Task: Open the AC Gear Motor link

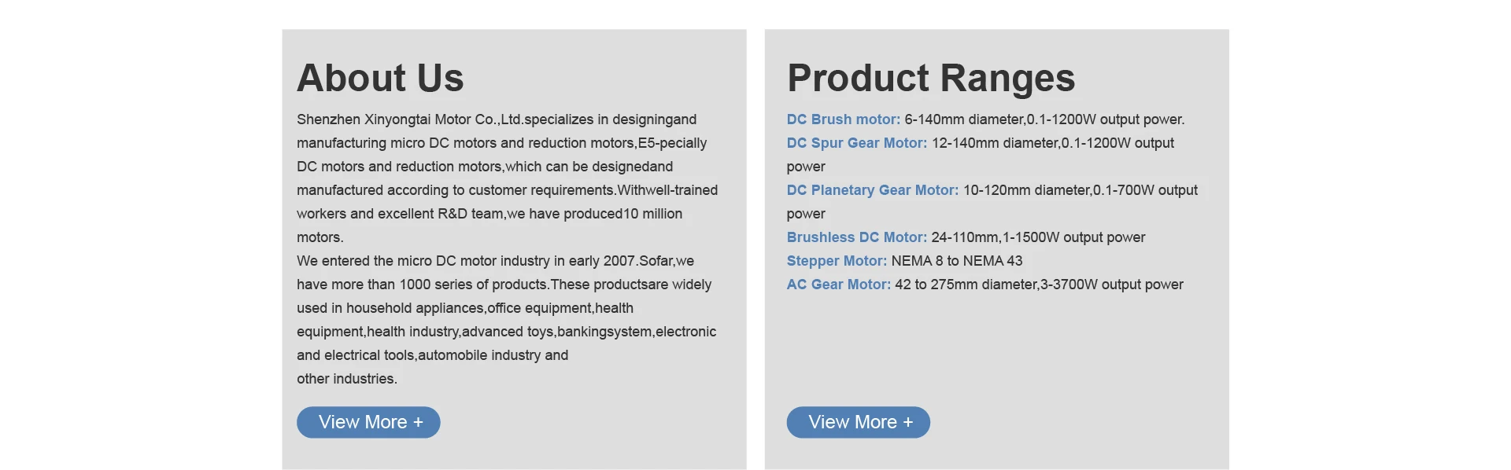Action: [838, 285]
